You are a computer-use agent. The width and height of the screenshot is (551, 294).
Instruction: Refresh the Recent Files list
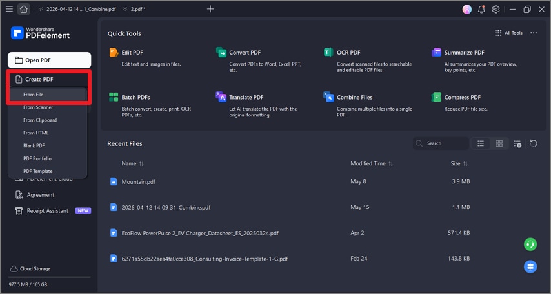pos(534,143)
